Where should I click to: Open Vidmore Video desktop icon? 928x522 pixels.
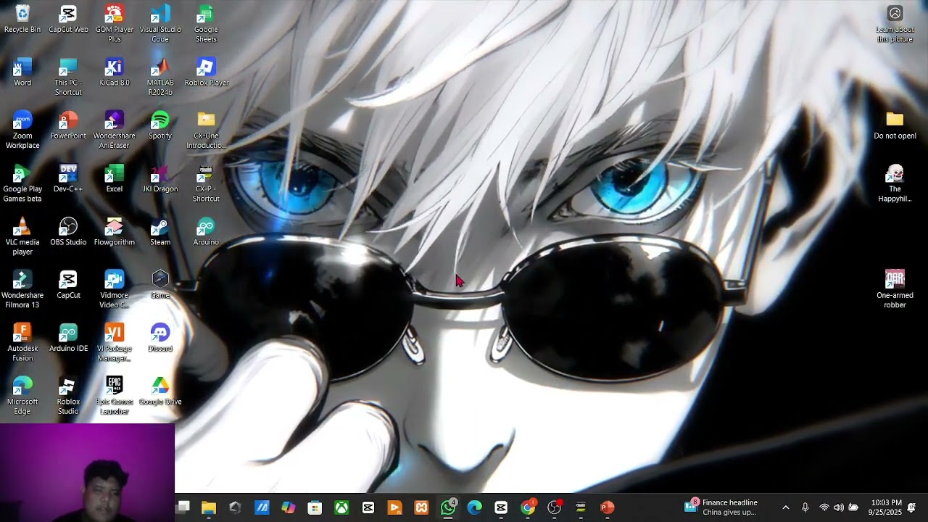114,290
